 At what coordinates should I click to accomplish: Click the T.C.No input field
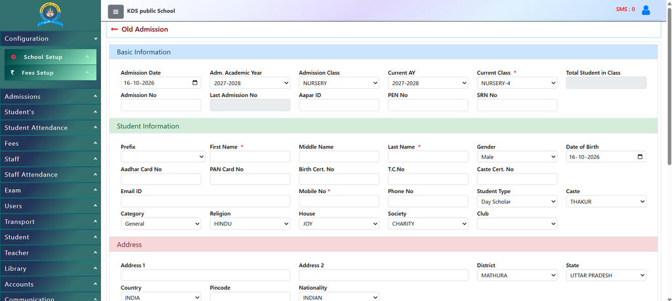pyautogui.click(x=428, y=179)
